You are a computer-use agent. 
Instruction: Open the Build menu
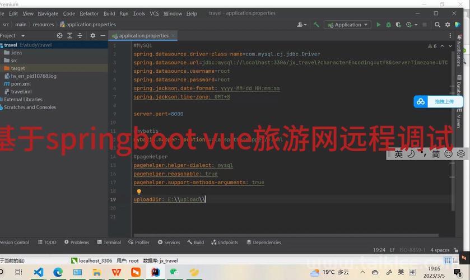[x=109, y=13]
